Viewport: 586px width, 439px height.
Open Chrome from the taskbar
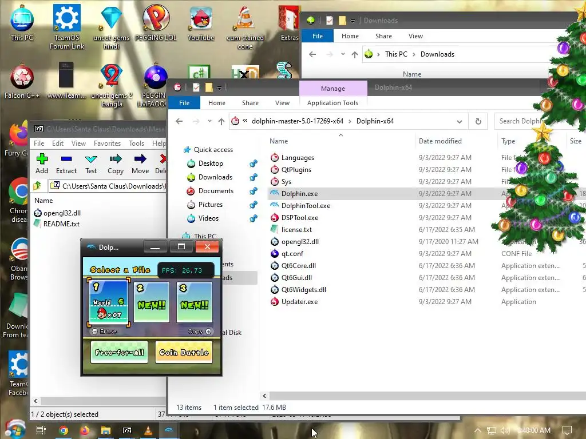pyautogui.click(x=64, y=430)
